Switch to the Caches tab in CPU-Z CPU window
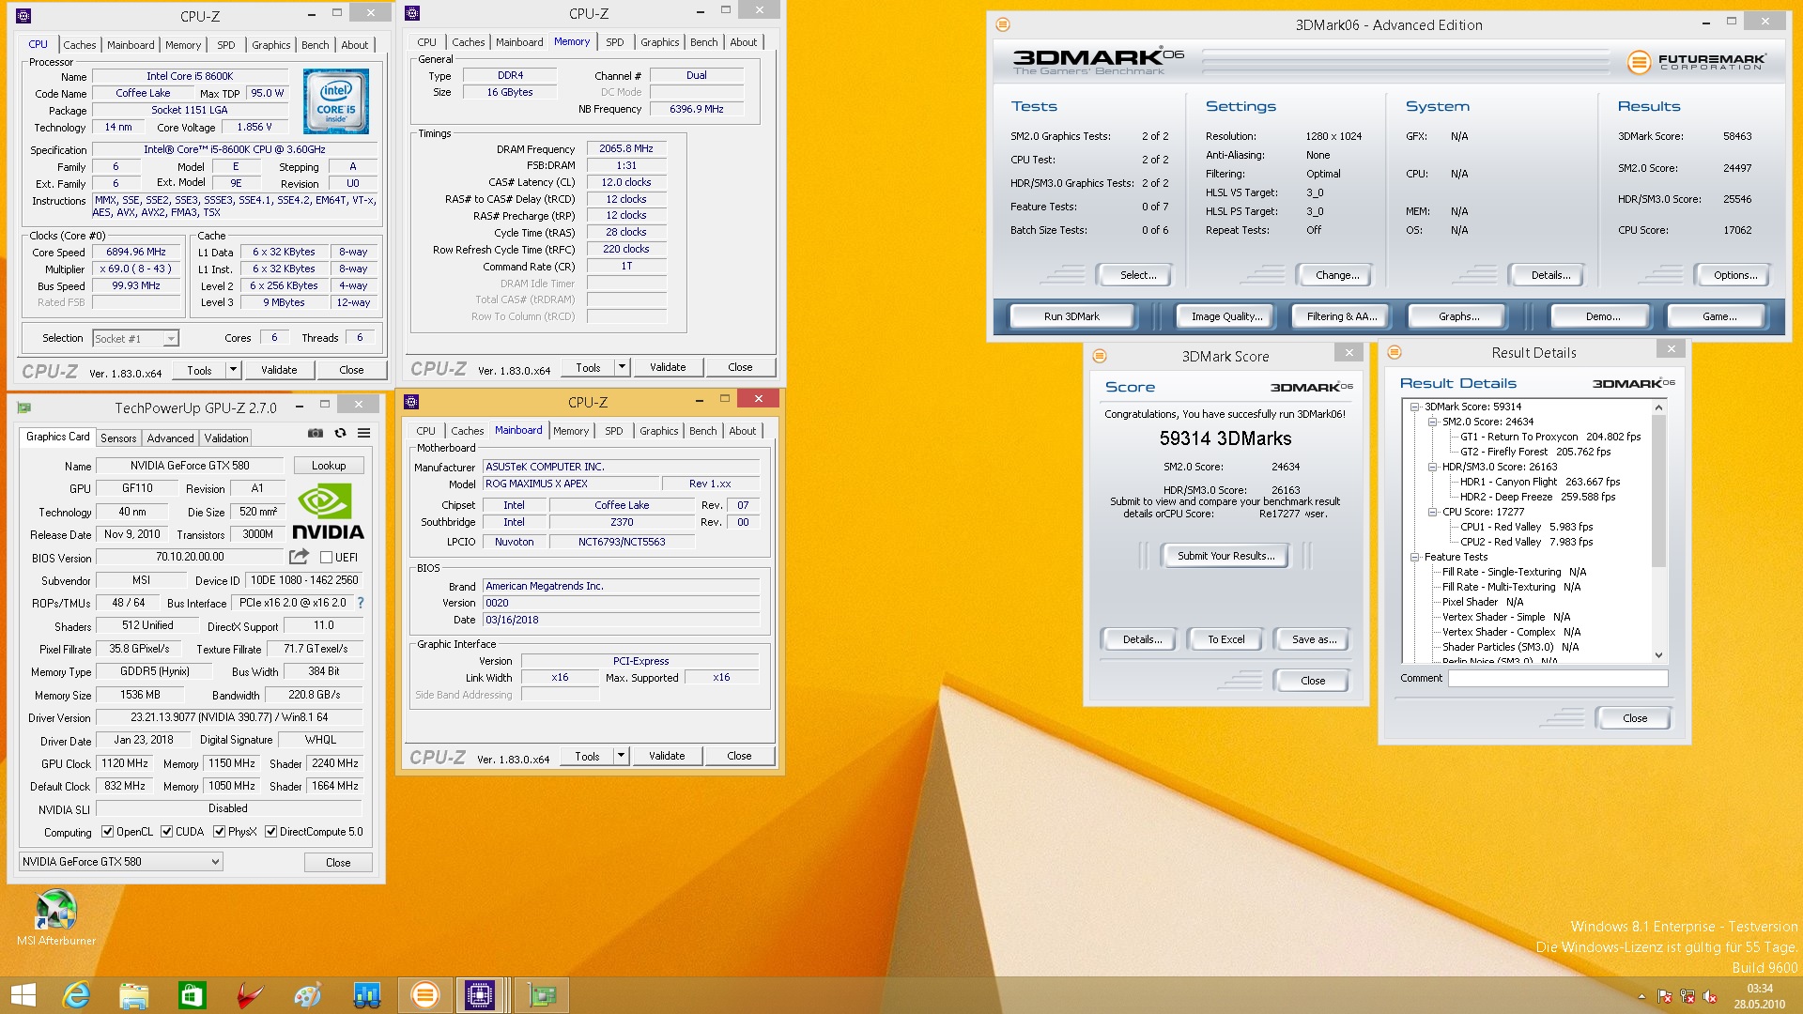 [80, 45]
